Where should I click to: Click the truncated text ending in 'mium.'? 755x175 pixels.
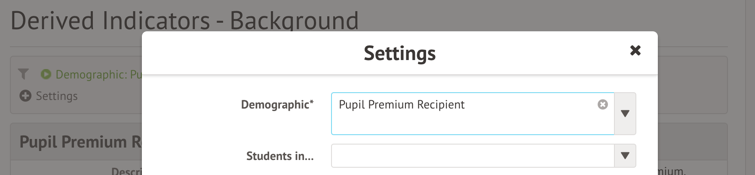pyautogui.click(x=671, y=172)
